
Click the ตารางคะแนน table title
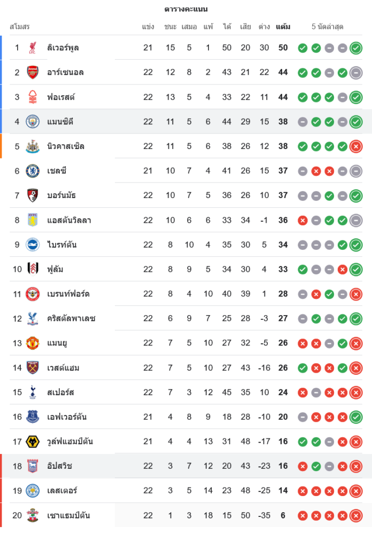coord(186,9)
